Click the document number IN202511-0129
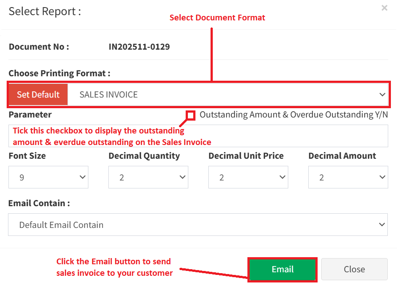Image resolution: width=402 pixels, height=290 pixels. (139, 47)
